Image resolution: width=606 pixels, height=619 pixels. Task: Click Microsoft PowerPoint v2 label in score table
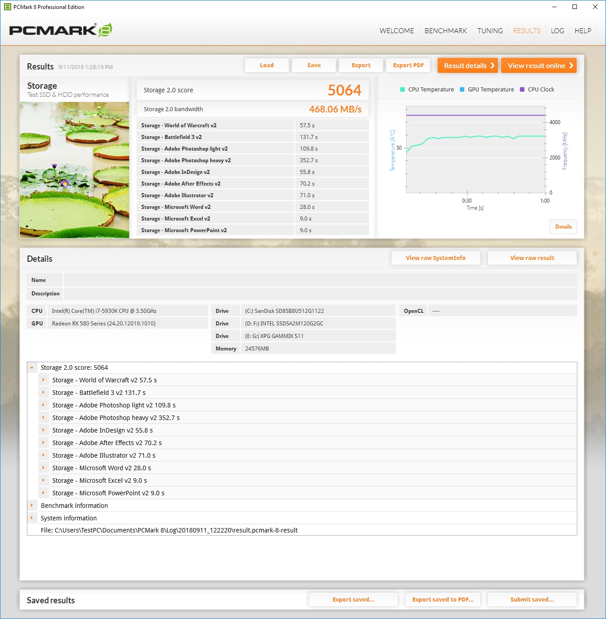(184, 230)
